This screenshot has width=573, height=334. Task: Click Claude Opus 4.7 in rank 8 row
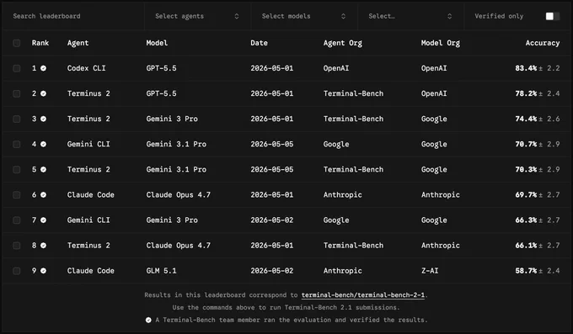[x=179, y=246]
